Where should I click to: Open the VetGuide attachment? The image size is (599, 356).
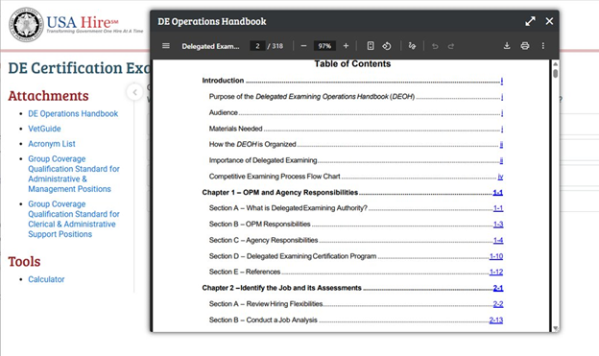tap(44, 129)
